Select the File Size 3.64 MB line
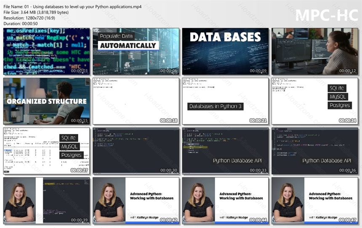362x228 pixels. click(x=36, y=13)
